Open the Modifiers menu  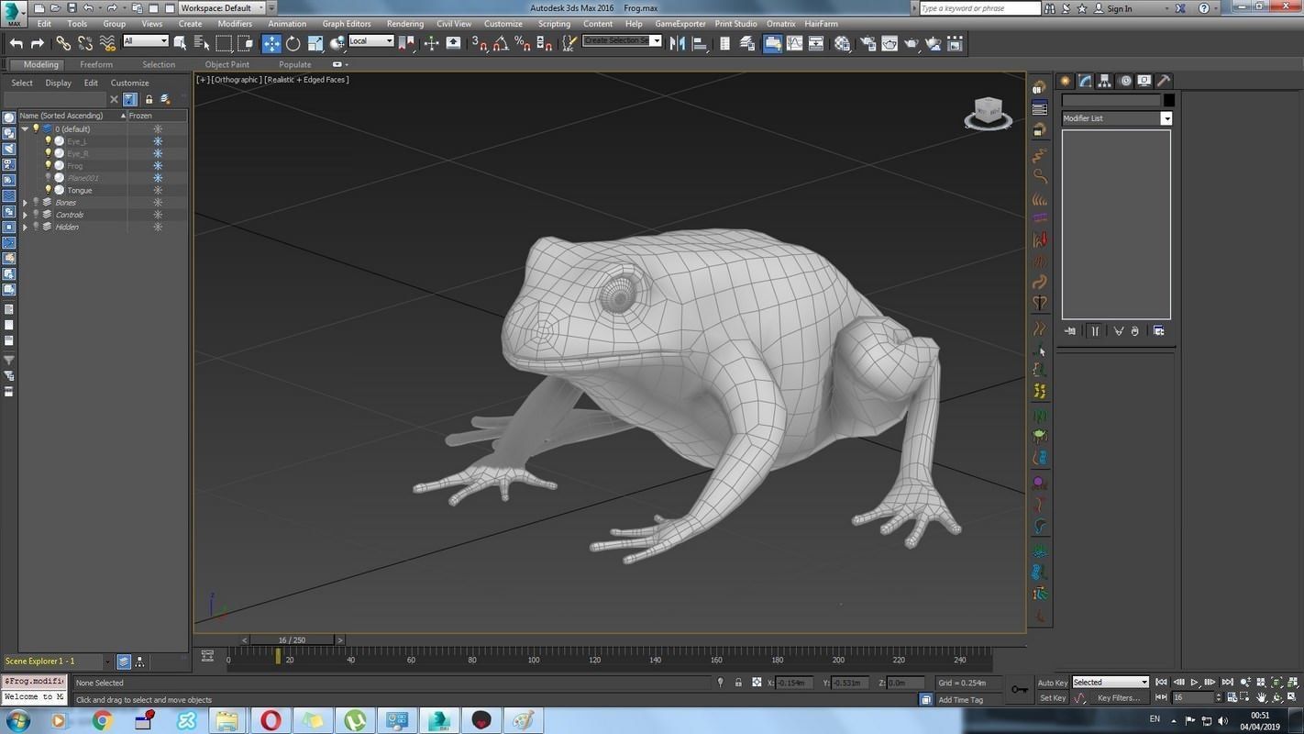(x=235, y=24)
